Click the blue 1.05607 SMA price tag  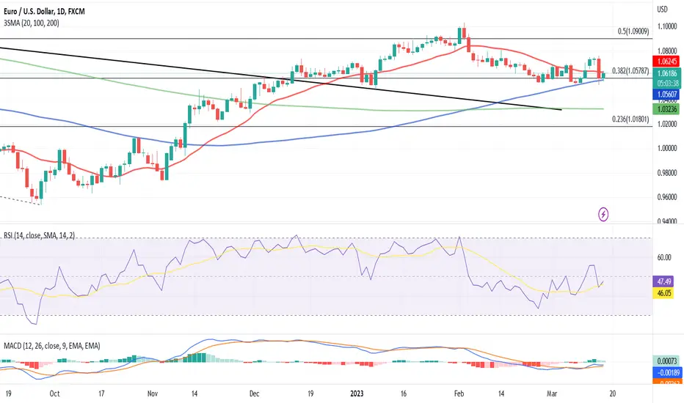[666, 94]
